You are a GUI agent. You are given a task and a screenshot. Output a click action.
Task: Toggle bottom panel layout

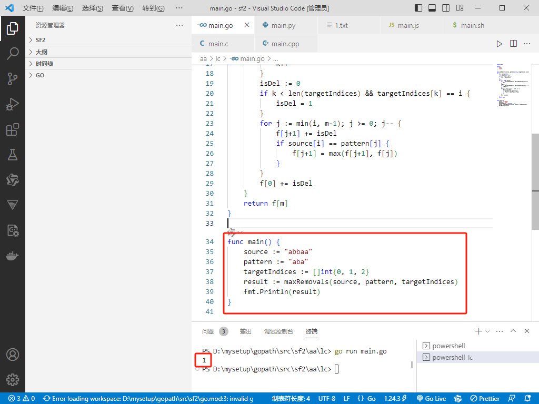click(x=432, y=8)
